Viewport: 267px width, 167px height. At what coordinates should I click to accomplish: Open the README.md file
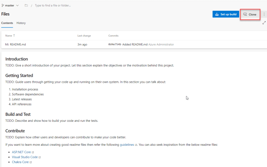(x=18, y=45)
